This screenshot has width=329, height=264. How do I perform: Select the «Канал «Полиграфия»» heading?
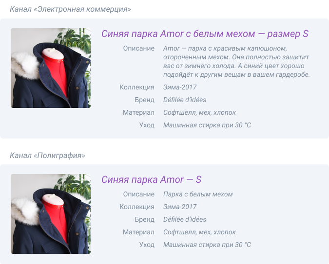(47, 156)
